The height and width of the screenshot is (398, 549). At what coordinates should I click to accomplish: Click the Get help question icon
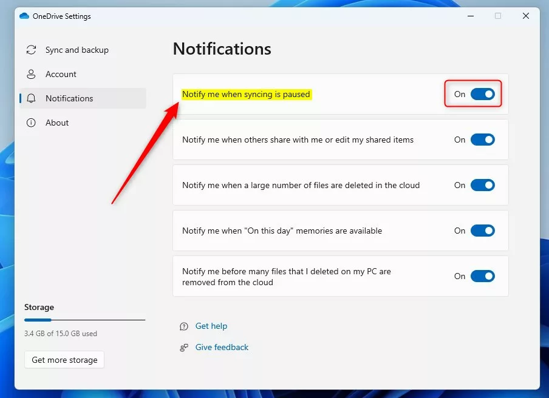[184, 326]
